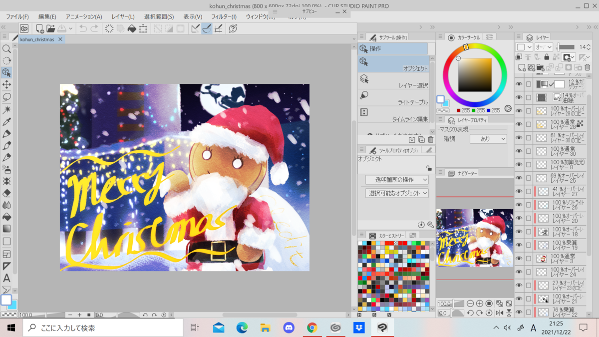The height and width of the screenshot is (337, 599).
Task: Open a file with folder icon
Action: [x=50, y=28]
